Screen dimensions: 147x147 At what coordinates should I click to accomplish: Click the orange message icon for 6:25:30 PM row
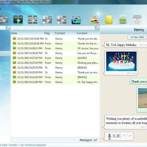(14, 72)
